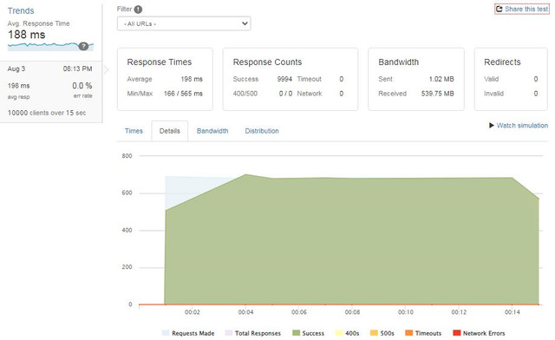Click the Response Counts heading
The image size is (555, 340).
(x=267, y=62)
